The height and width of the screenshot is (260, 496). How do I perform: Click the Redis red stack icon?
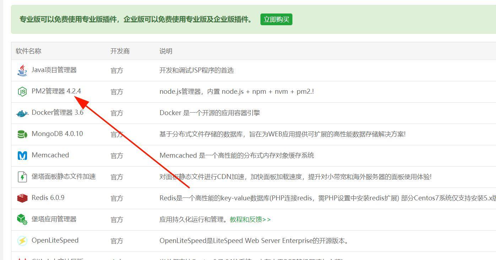click(22, 198)
